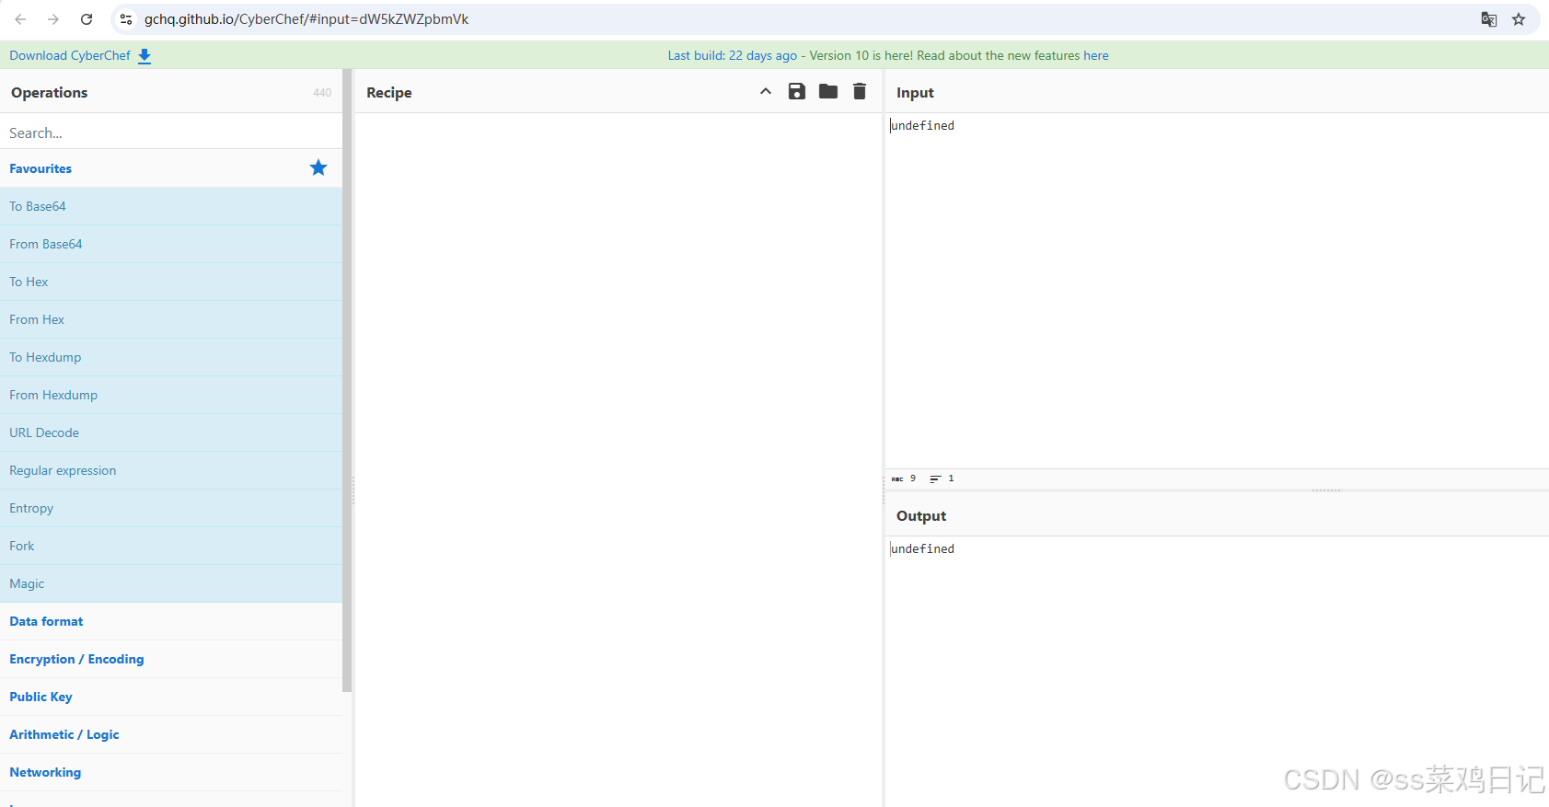Select the Magic operation
1549x807 pixels.
point(171,583)
